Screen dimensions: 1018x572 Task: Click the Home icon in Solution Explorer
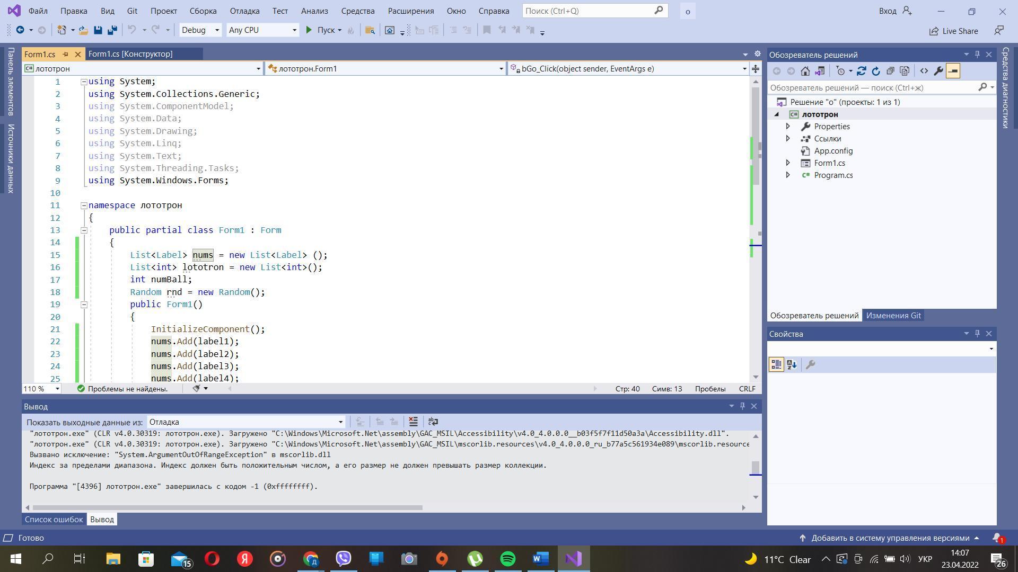click(805, 71)
